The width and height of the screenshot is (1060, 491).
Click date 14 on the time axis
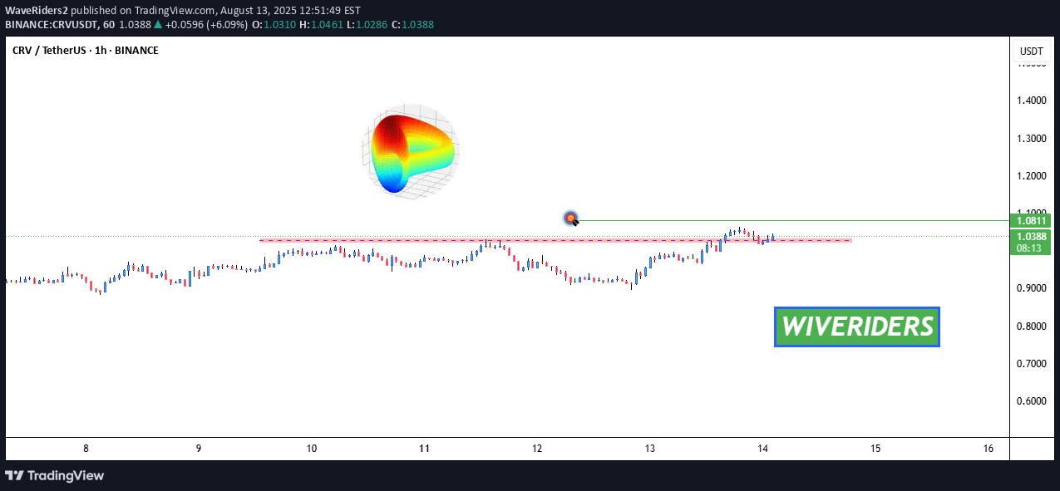tap(762, 449)
